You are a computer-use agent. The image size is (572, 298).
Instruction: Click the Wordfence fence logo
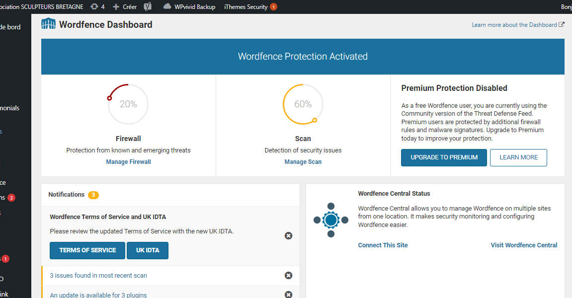tap(48, 24)
